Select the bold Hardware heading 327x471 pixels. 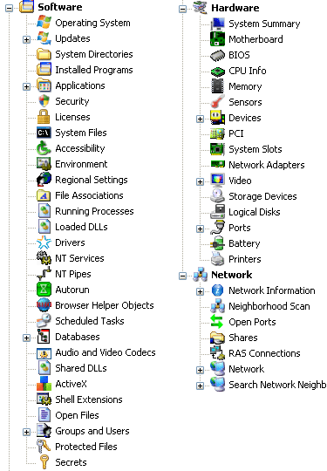(x=235, y=8)
